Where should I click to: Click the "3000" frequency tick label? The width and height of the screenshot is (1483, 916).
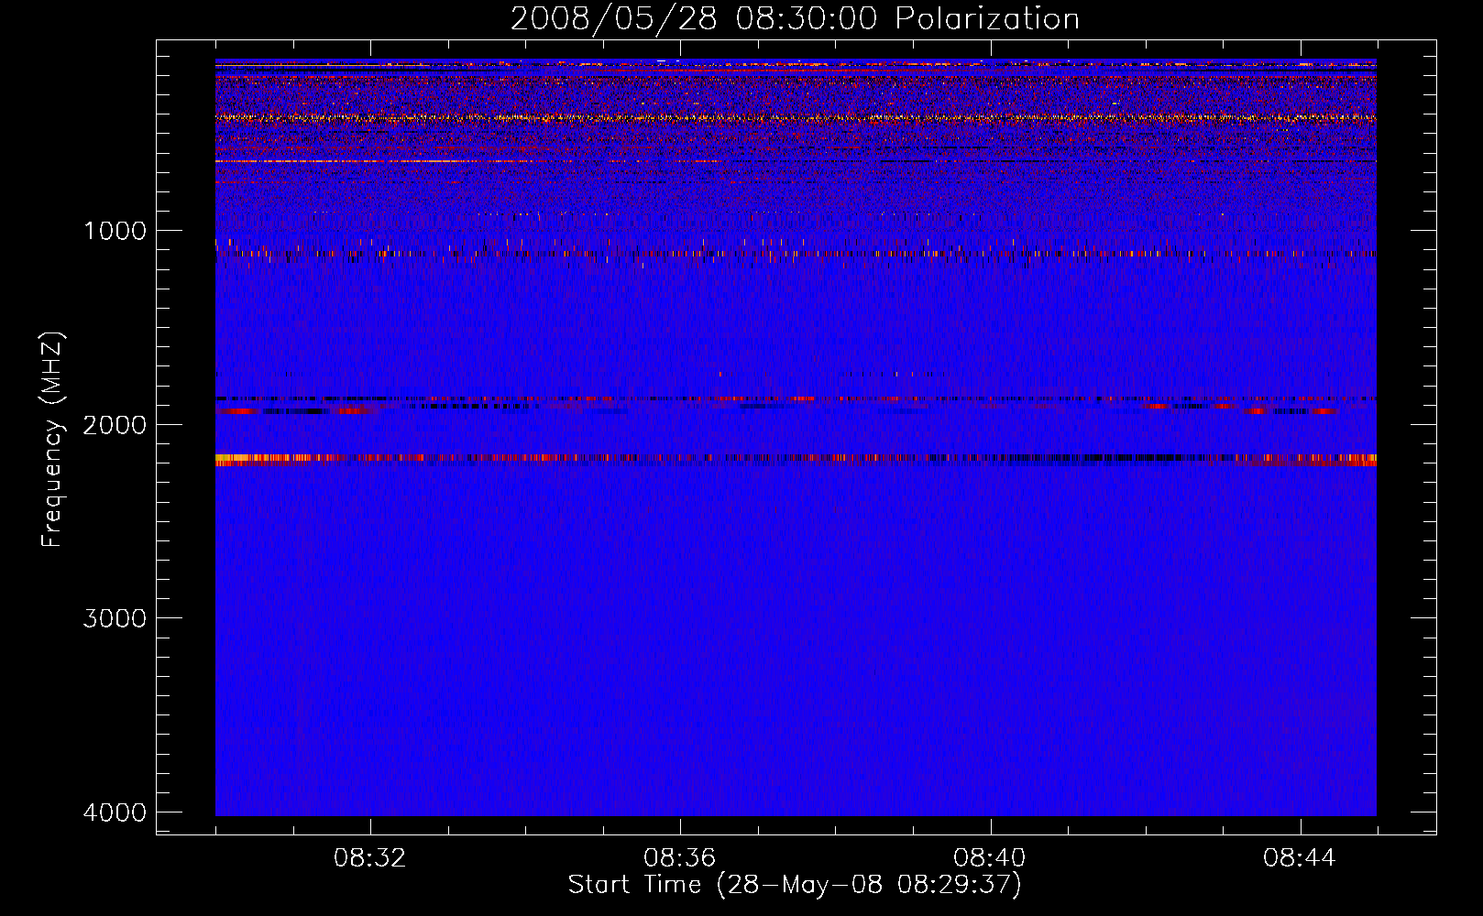tap(115, 618)
